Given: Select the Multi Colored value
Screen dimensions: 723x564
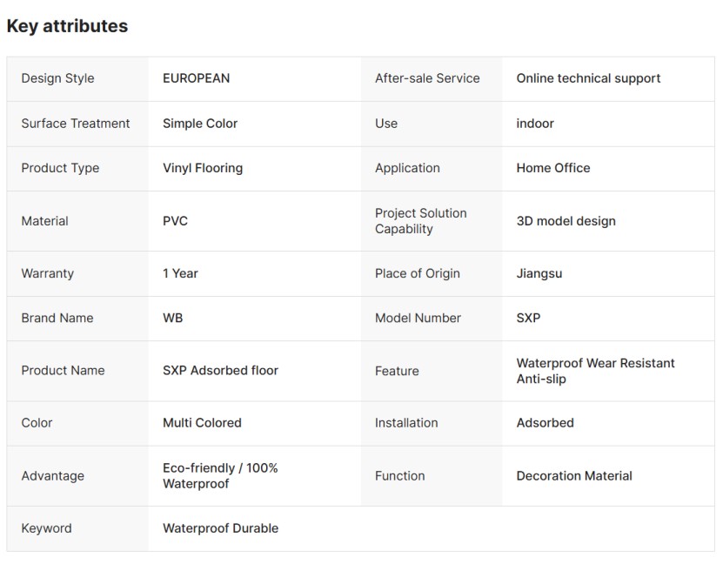Looking at the screenshot, I should coord(202,423).
